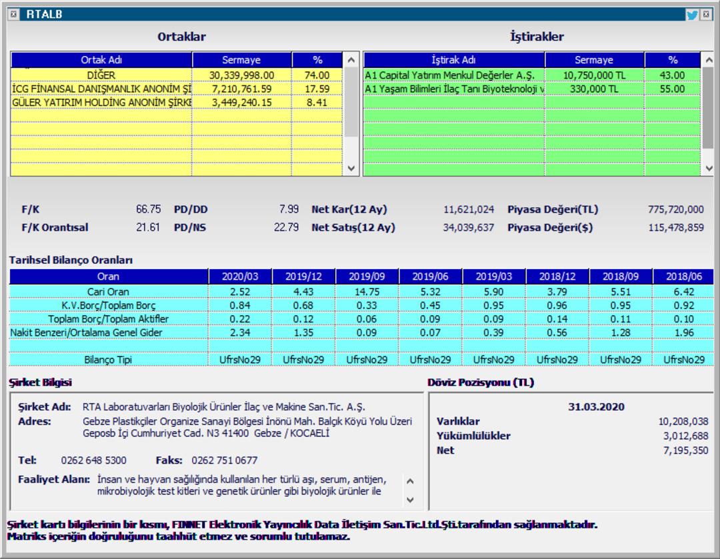Click the 10,750,000 TL capital cell
The width and height of the screenshot is (720, 559).
pos(594,75)
